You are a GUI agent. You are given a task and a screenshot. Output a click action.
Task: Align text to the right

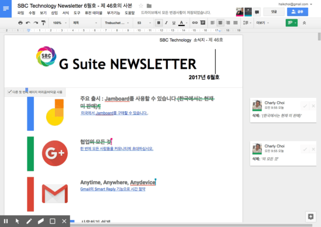click(228, 23)
